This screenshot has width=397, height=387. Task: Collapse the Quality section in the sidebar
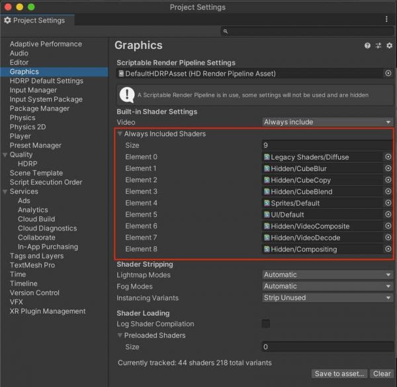pyautogui.click(x=5, y=155)
